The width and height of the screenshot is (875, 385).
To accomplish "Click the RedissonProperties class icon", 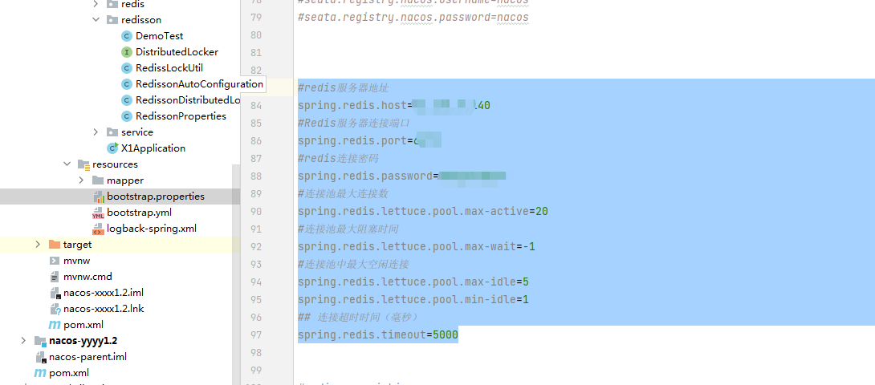I will [127, 116].
